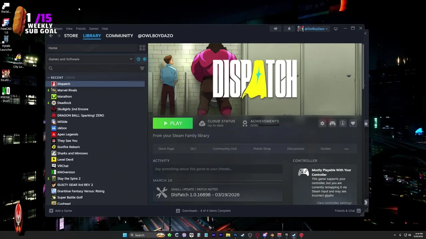This screenshot has width=426, height=239.
Task: Open Blender from the taskbar
Action: point(272,235)
